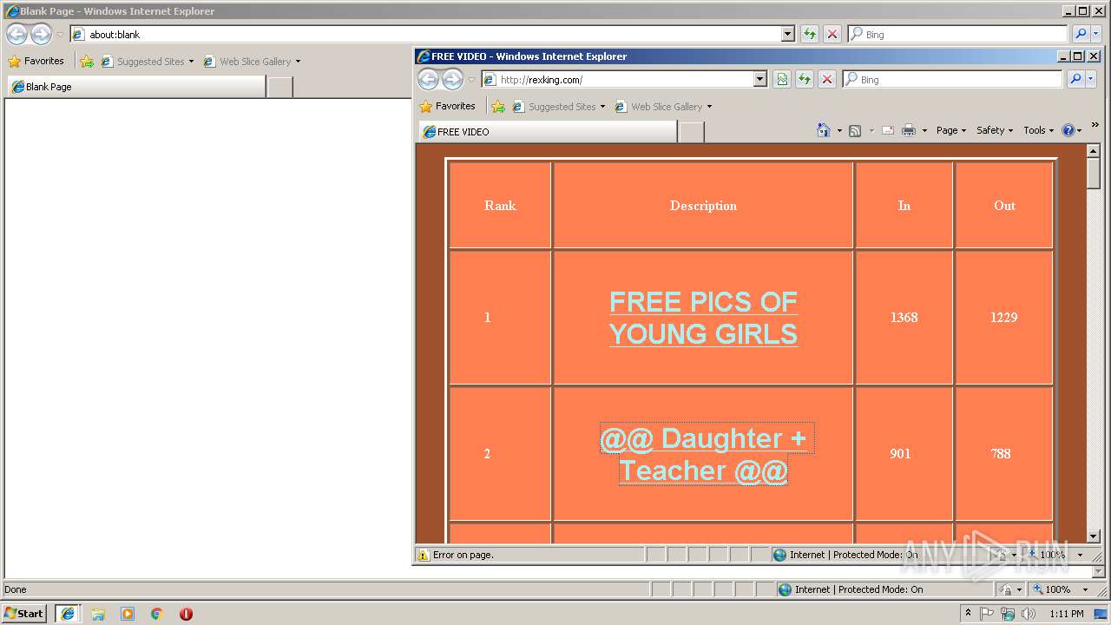Click the rexking.com address field

(x=625, y=79)
